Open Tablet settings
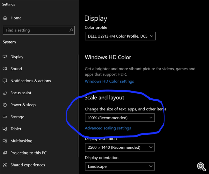This screenshot has width=209, height=174. point(16,129)
